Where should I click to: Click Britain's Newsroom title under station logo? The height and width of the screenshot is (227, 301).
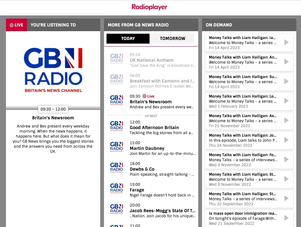53,118
